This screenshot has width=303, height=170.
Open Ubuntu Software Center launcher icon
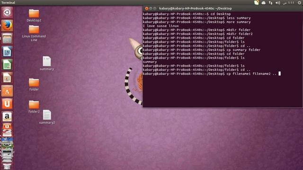(7, 91)
